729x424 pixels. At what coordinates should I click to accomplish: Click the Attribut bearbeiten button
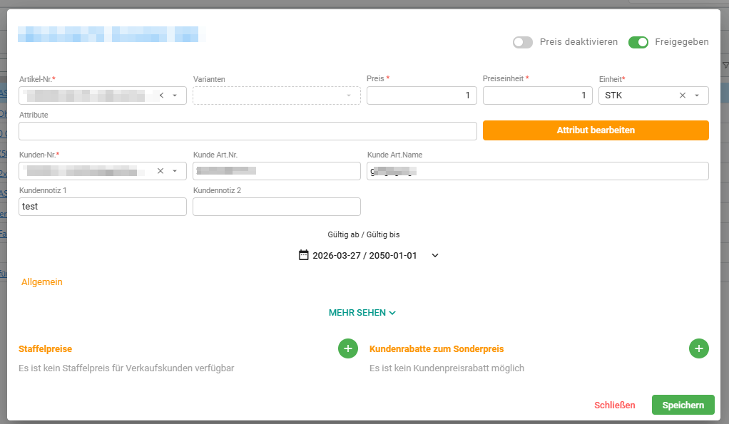[596, 130]
